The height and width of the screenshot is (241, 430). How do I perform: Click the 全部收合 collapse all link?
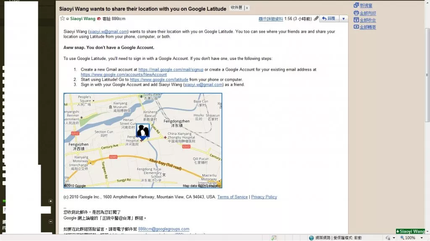tap(368, 20)
